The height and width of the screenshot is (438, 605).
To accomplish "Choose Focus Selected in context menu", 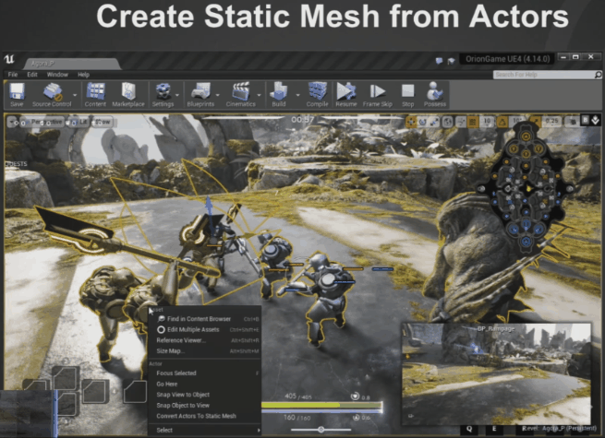I will [x=205, y=373].
